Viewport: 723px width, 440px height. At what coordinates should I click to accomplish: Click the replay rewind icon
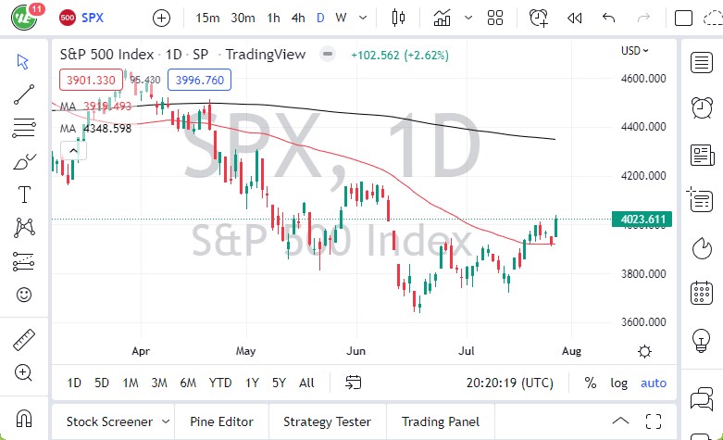[575, 18]
